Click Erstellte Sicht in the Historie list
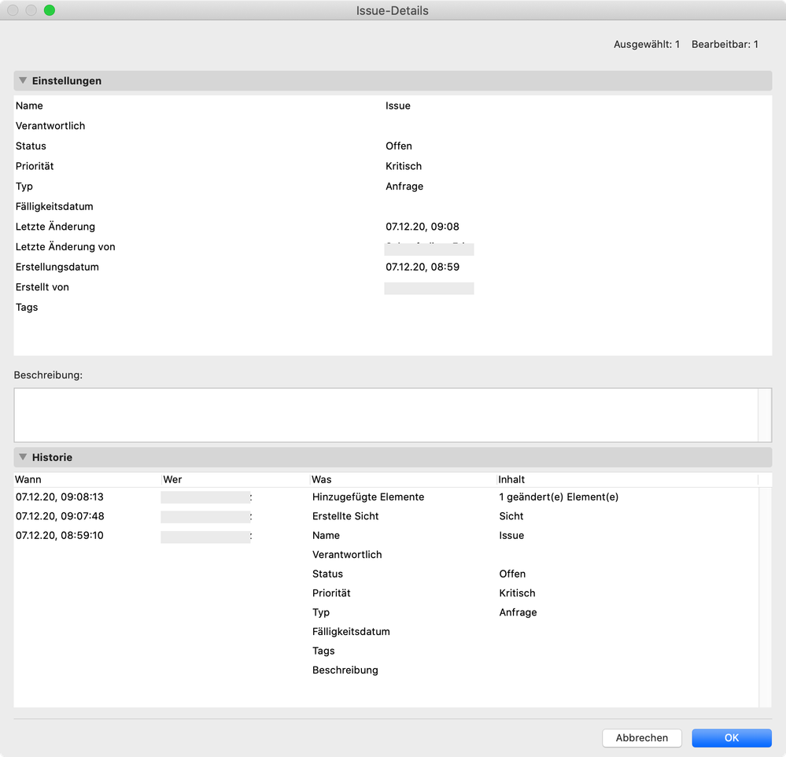The image size is (786, 757). click(x=345, y=516)
